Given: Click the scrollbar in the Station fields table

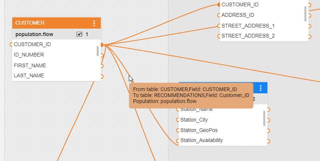Looking at the screenshot, I should coord(264,118).
